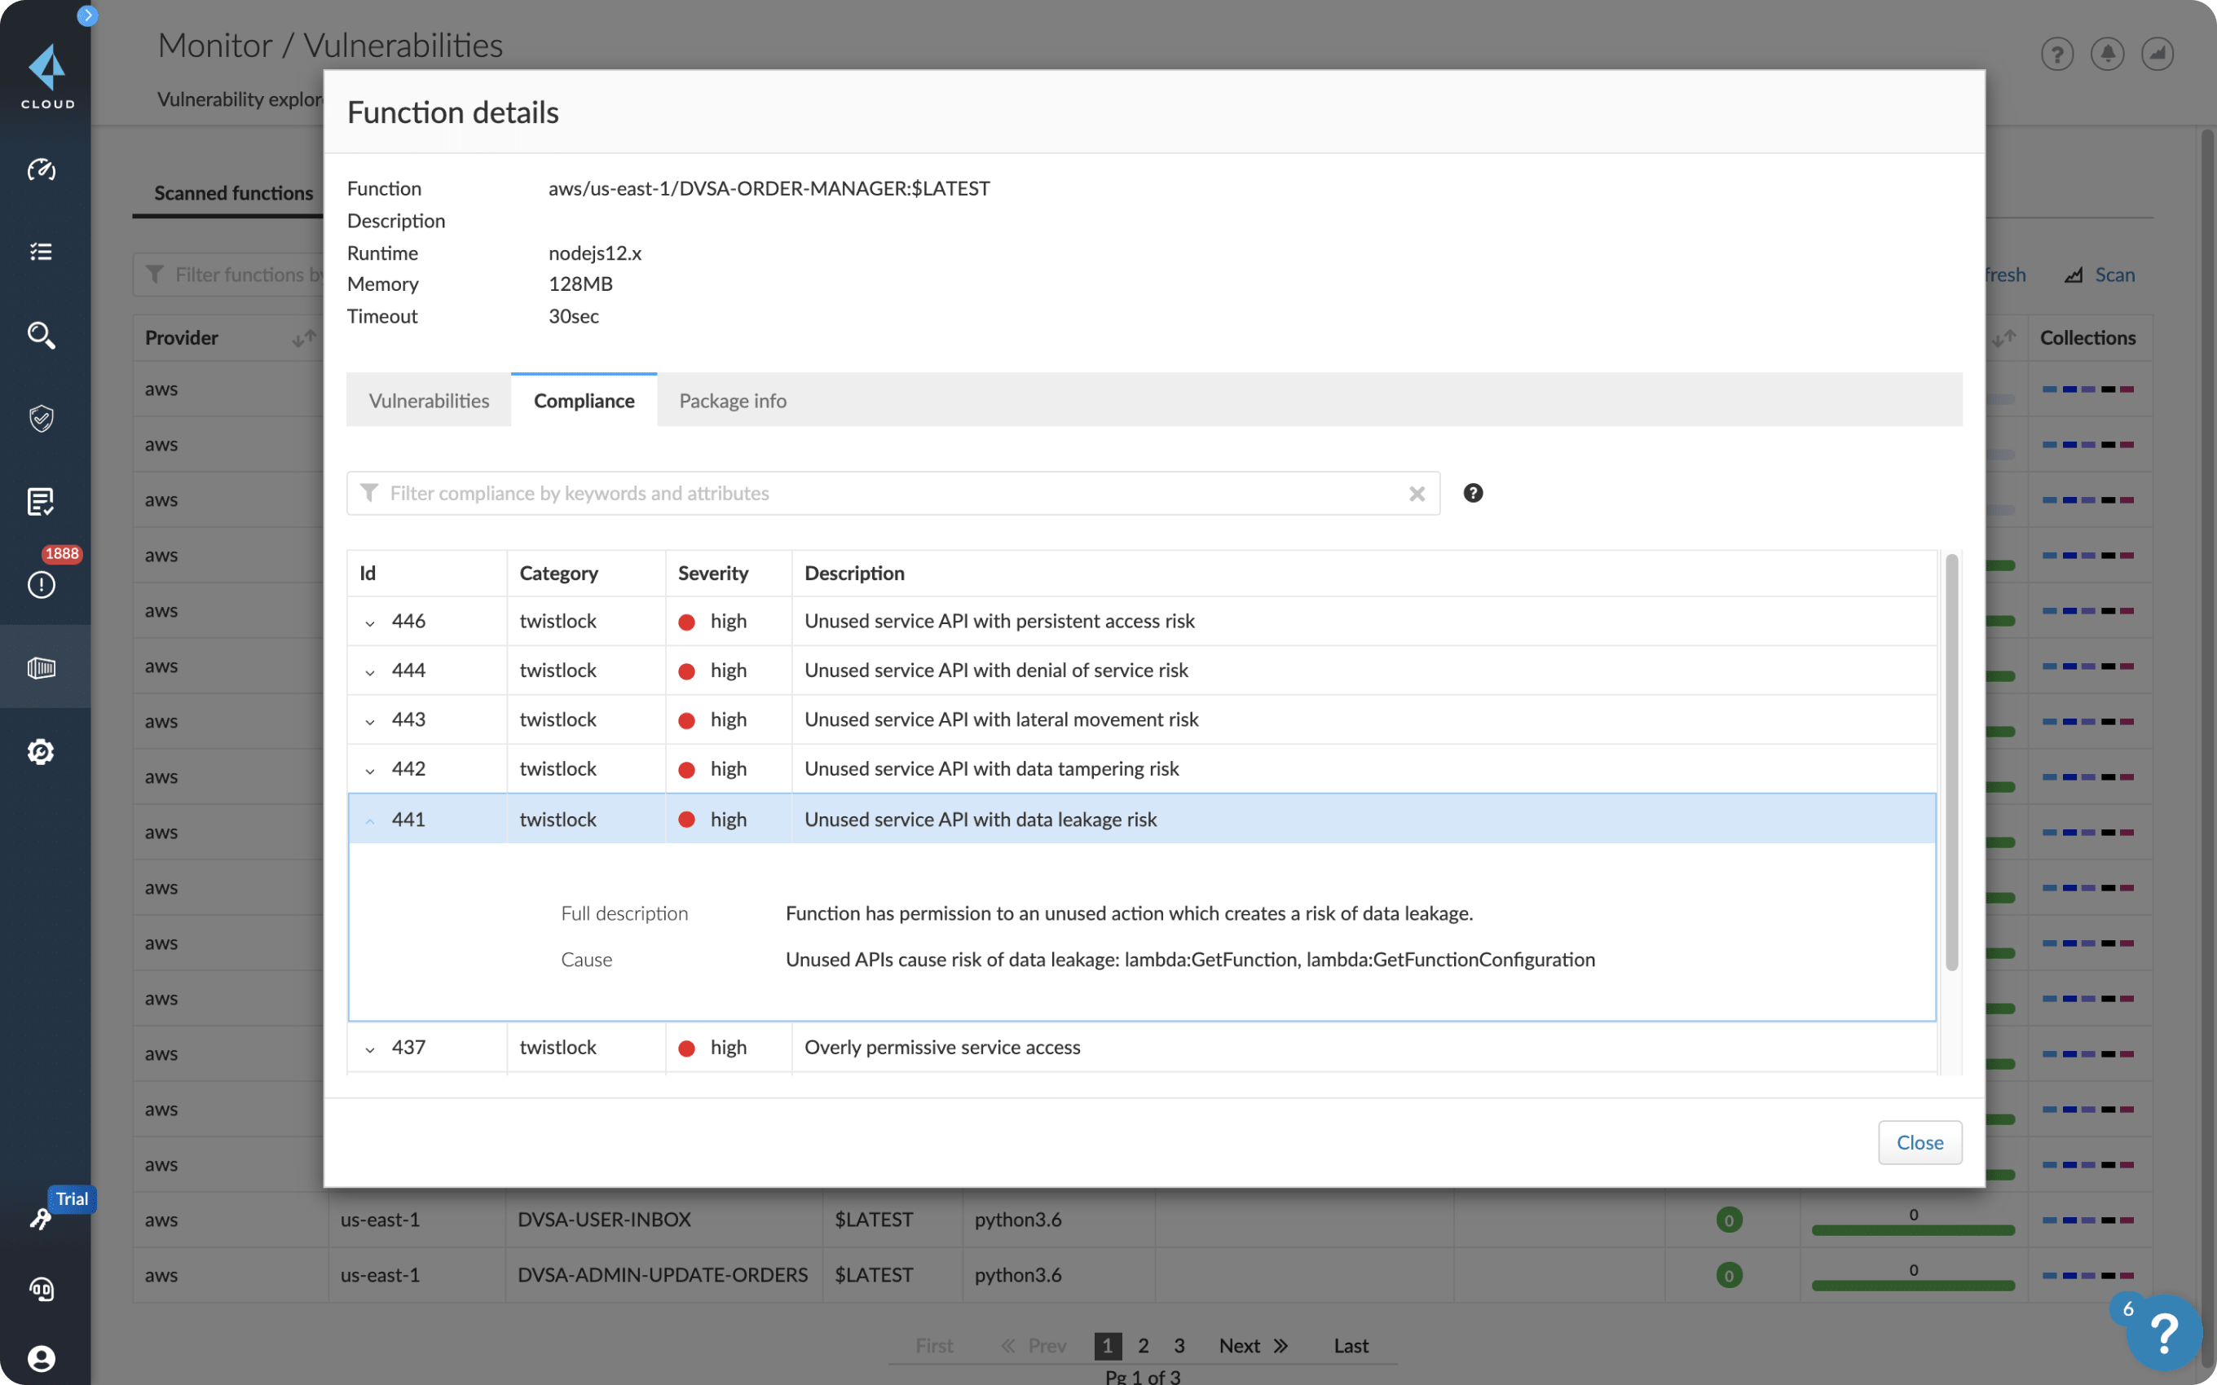Switch to the Vulnerabilities tab
Image resolution: width=2217 pixels, height=1385 pixels.
point(428,399)
